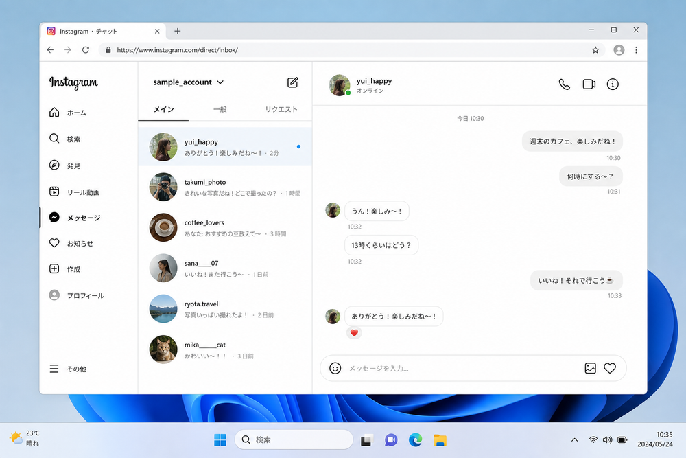Go back in the browser

(x=50, y=50)
